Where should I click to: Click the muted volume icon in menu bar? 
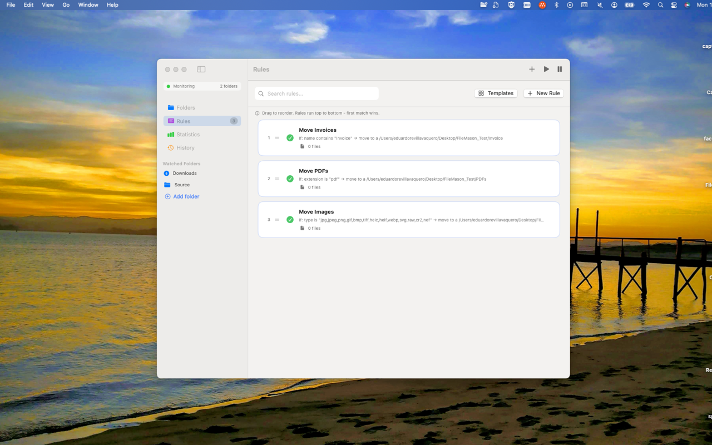click(600, 4)
